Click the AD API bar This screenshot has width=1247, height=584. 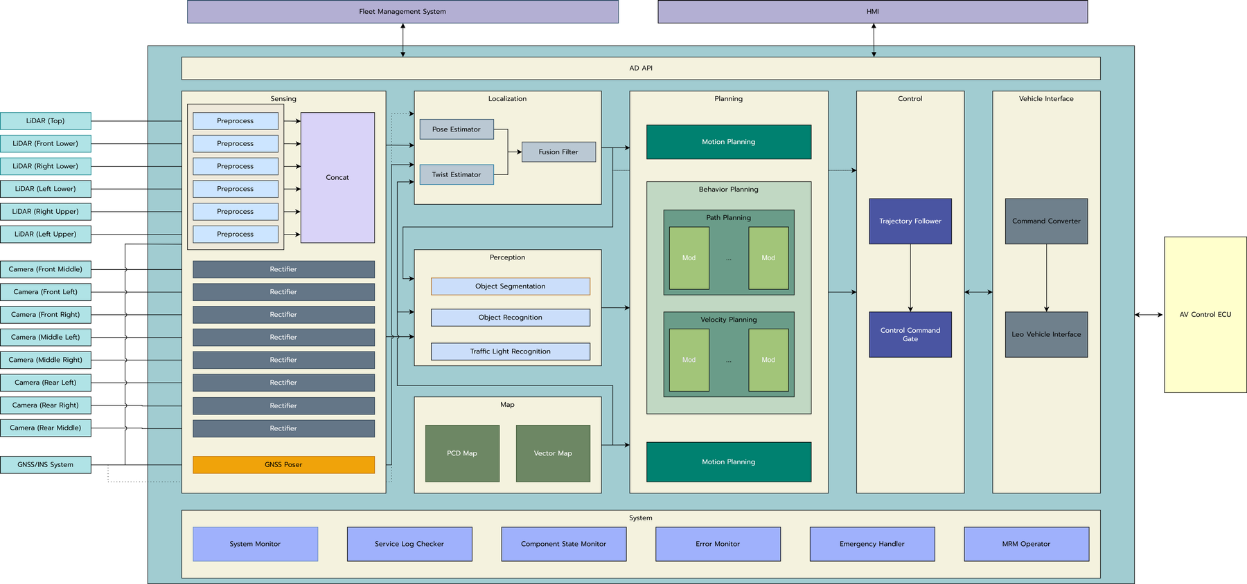640,69
